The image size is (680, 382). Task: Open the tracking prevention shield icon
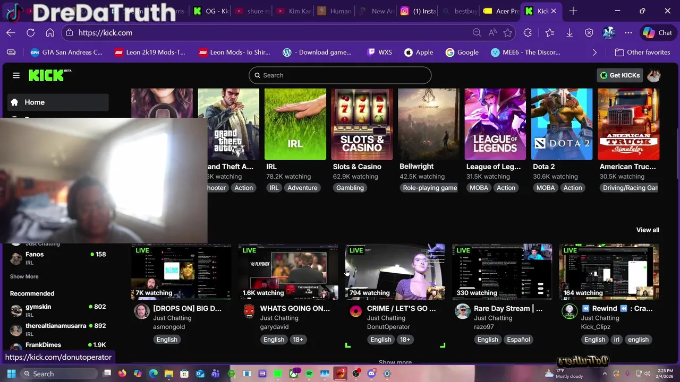pos(589,33)
